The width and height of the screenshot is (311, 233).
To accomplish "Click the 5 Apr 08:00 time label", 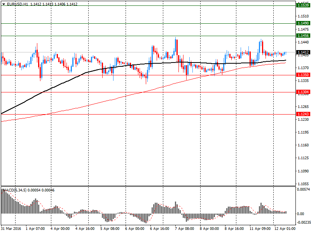I will pos(110,229).
